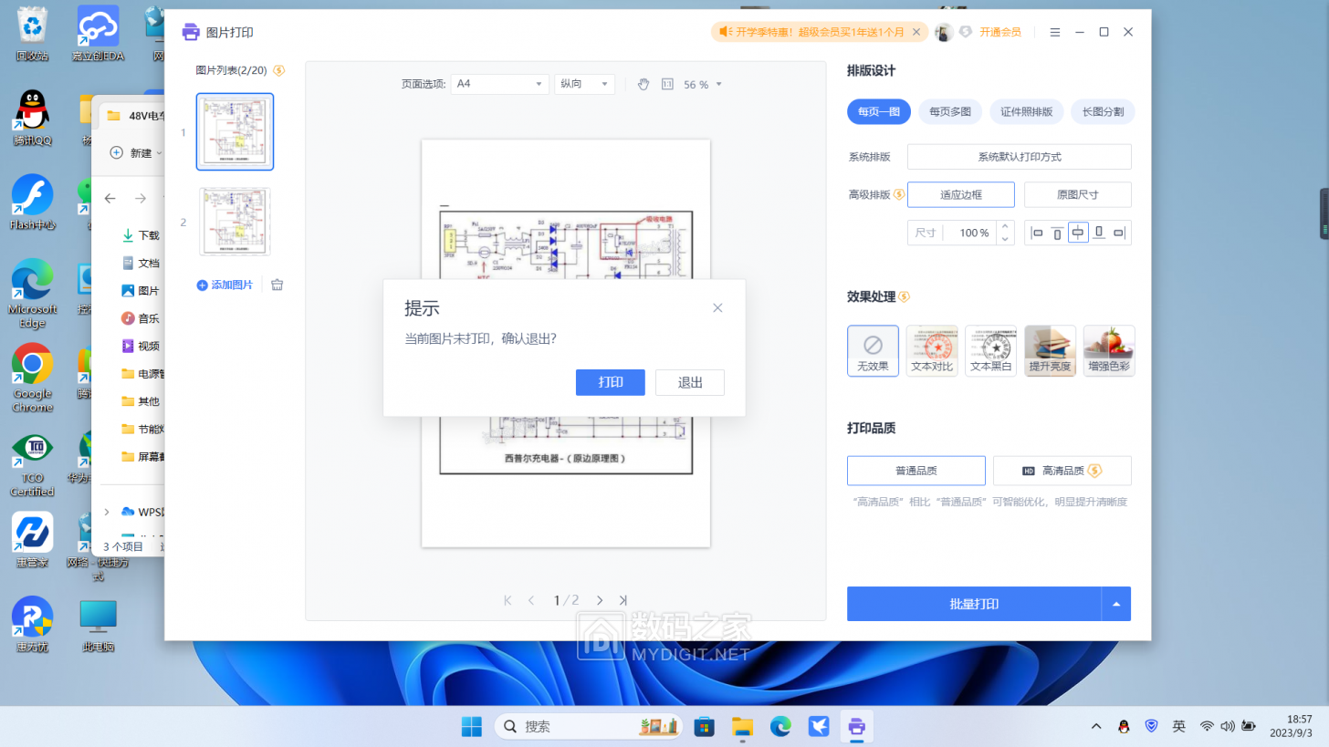Go to the first page
Screen dimensions: 1329x747
[x=508, y=600]
